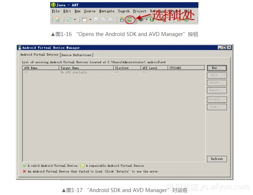
Task: Click the Refresh button
Action: (217, 159)
